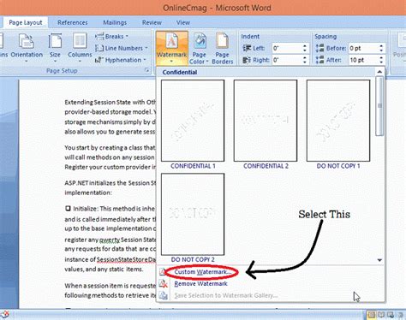This screenshot has height=320, width=406.
Task: Click Save Selection to Watermark Gallery
Action: (226, 295)
